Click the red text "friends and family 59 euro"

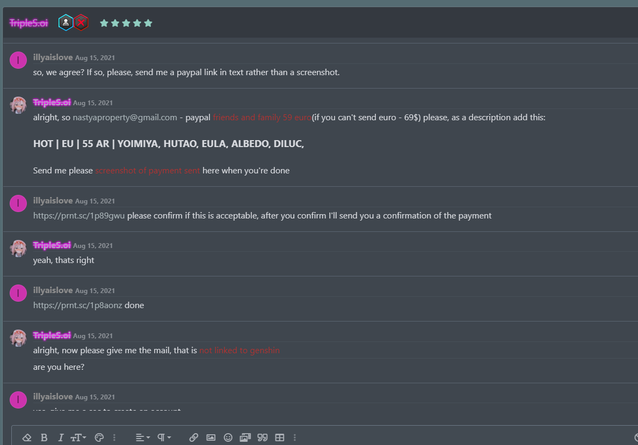(262, 118)
